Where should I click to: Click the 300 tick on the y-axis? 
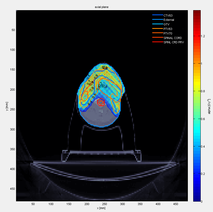12,129
